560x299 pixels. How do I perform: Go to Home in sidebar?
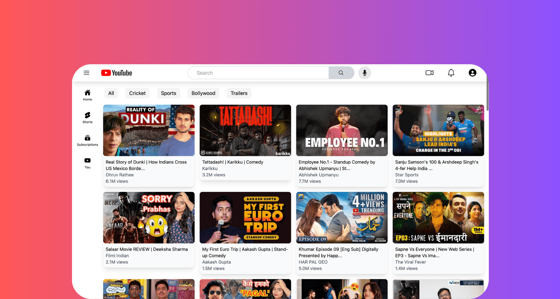click(87, 95)
